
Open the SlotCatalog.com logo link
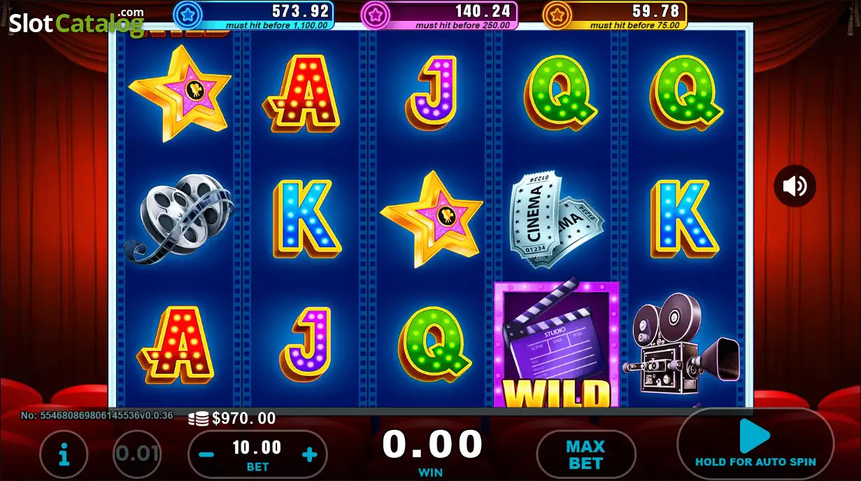[x=76, y=22]
